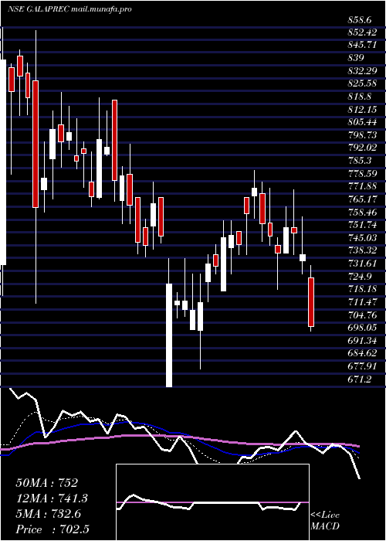Click the 832.29 price axis label
386x541 pixels.
click(363, 70)
